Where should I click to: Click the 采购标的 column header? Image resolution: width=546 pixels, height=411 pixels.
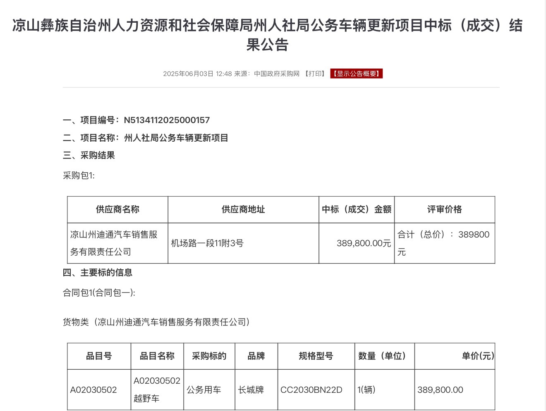[x=209, y=356]
